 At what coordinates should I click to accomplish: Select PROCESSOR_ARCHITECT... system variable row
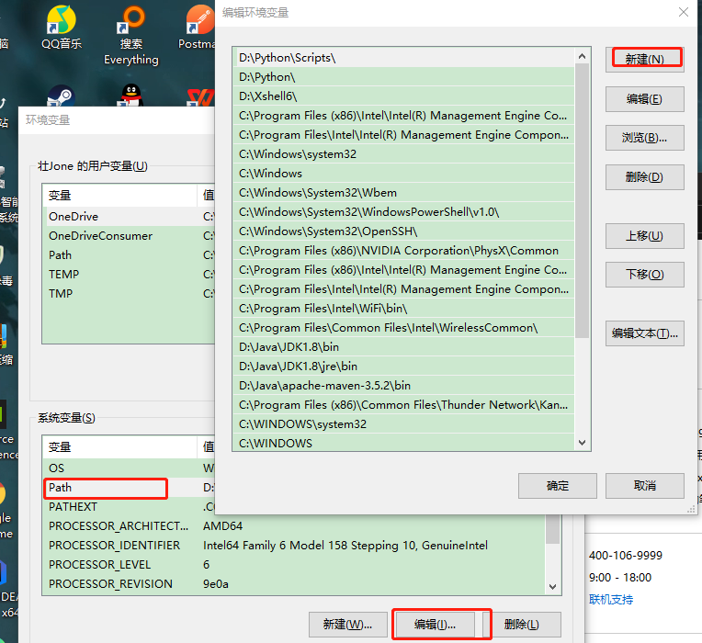coord(295,526)
